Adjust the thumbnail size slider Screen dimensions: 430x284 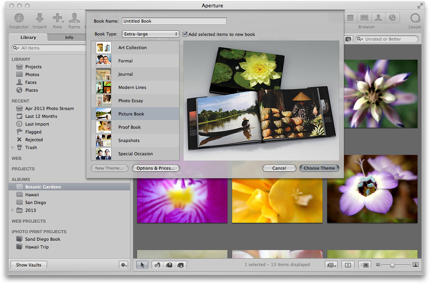pos(392,265)
